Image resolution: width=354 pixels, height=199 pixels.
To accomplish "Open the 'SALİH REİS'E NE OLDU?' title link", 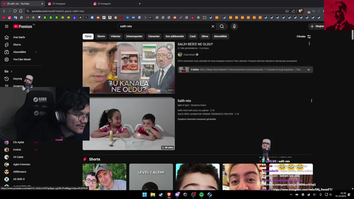I will [x=195, y=44].
